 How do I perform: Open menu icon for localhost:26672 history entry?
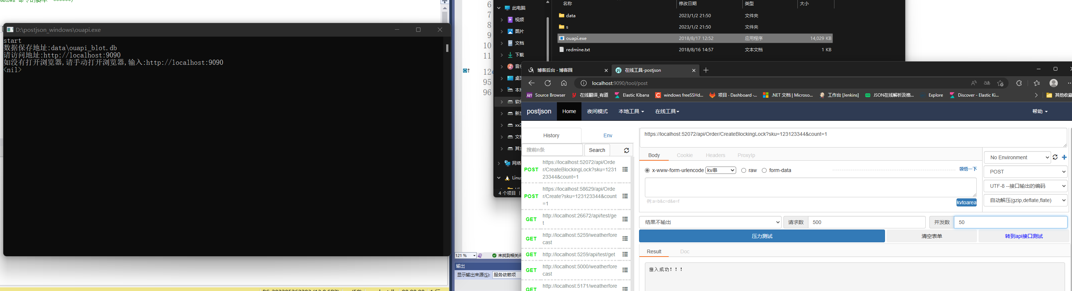(625, 219)
